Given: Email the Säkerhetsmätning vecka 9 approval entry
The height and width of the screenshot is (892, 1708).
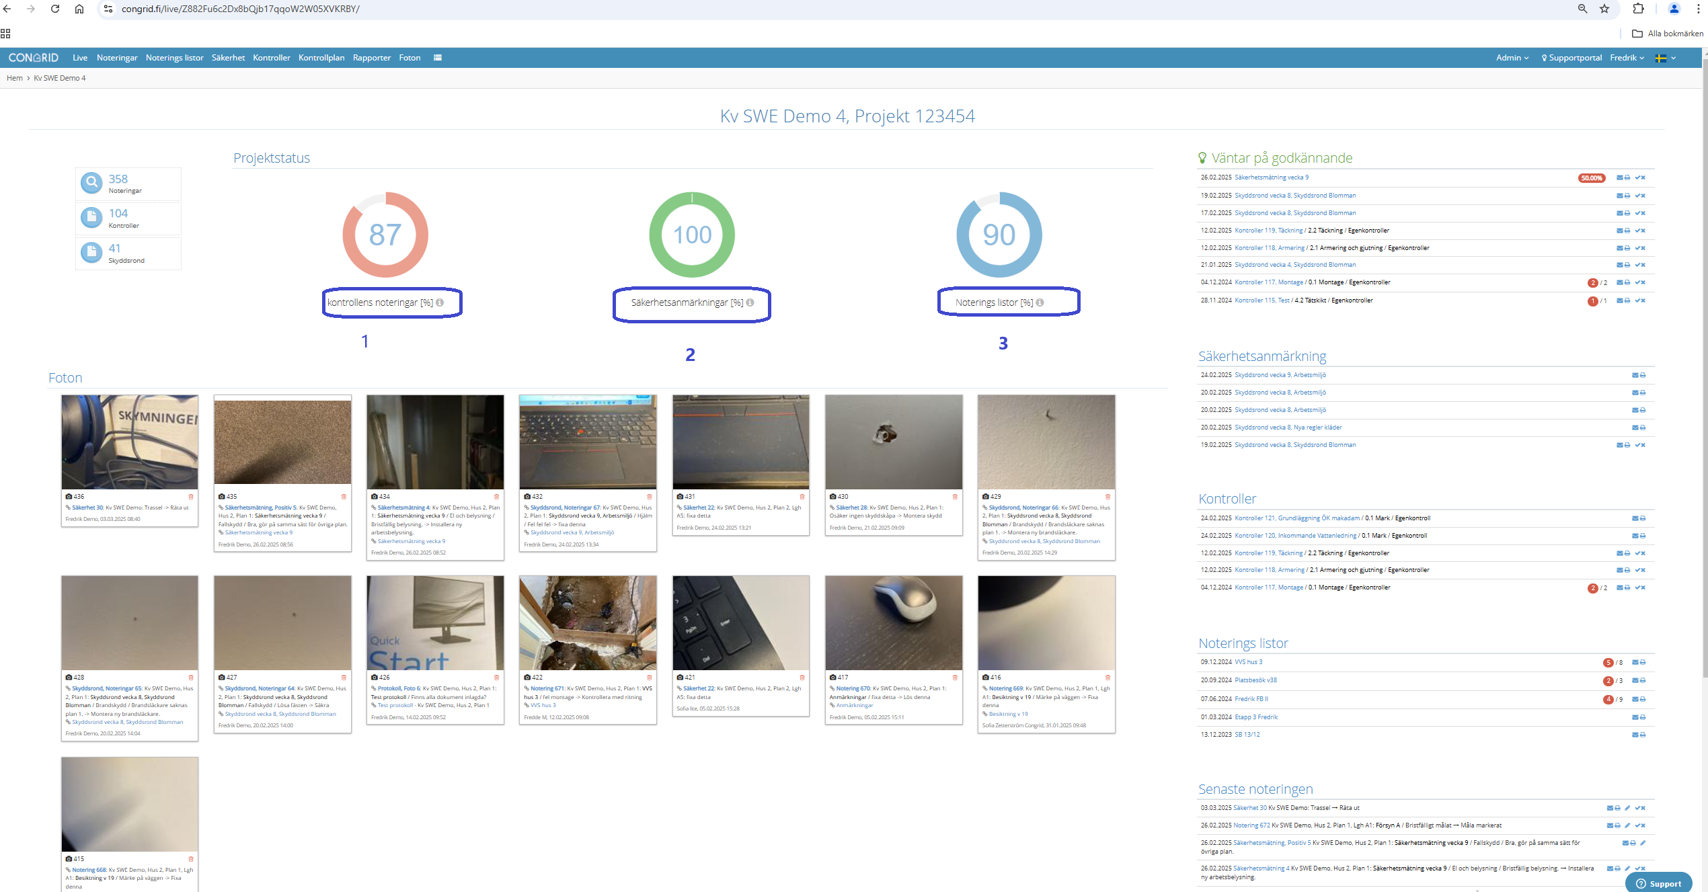Looking at the screenshot, I should pos(1620,178).
